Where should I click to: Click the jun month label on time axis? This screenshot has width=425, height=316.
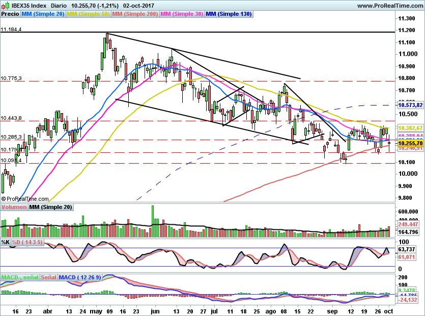click(155, 311)
